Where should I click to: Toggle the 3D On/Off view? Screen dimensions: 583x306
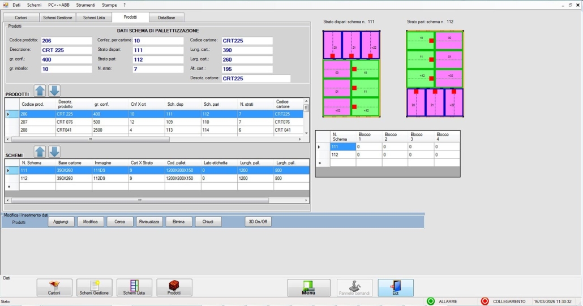click(x=258, y=222)
